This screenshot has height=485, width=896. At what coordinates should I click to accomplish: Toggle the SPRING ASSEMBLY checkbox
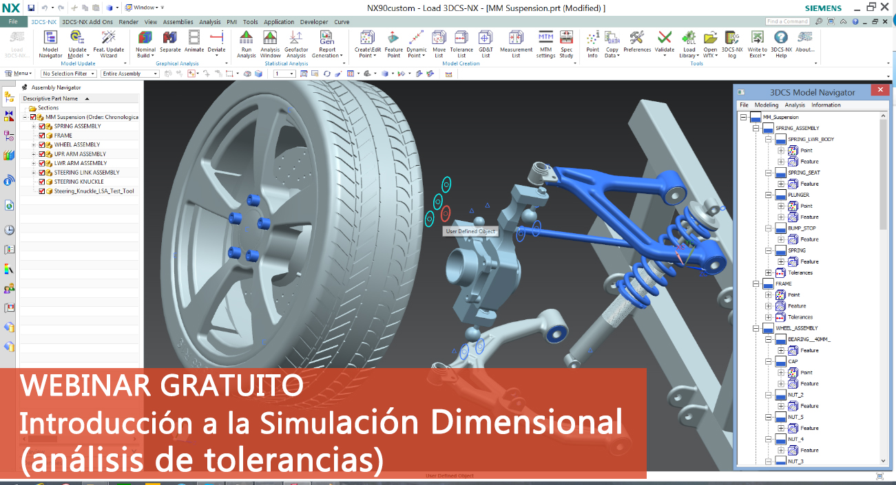click(42, 127)
